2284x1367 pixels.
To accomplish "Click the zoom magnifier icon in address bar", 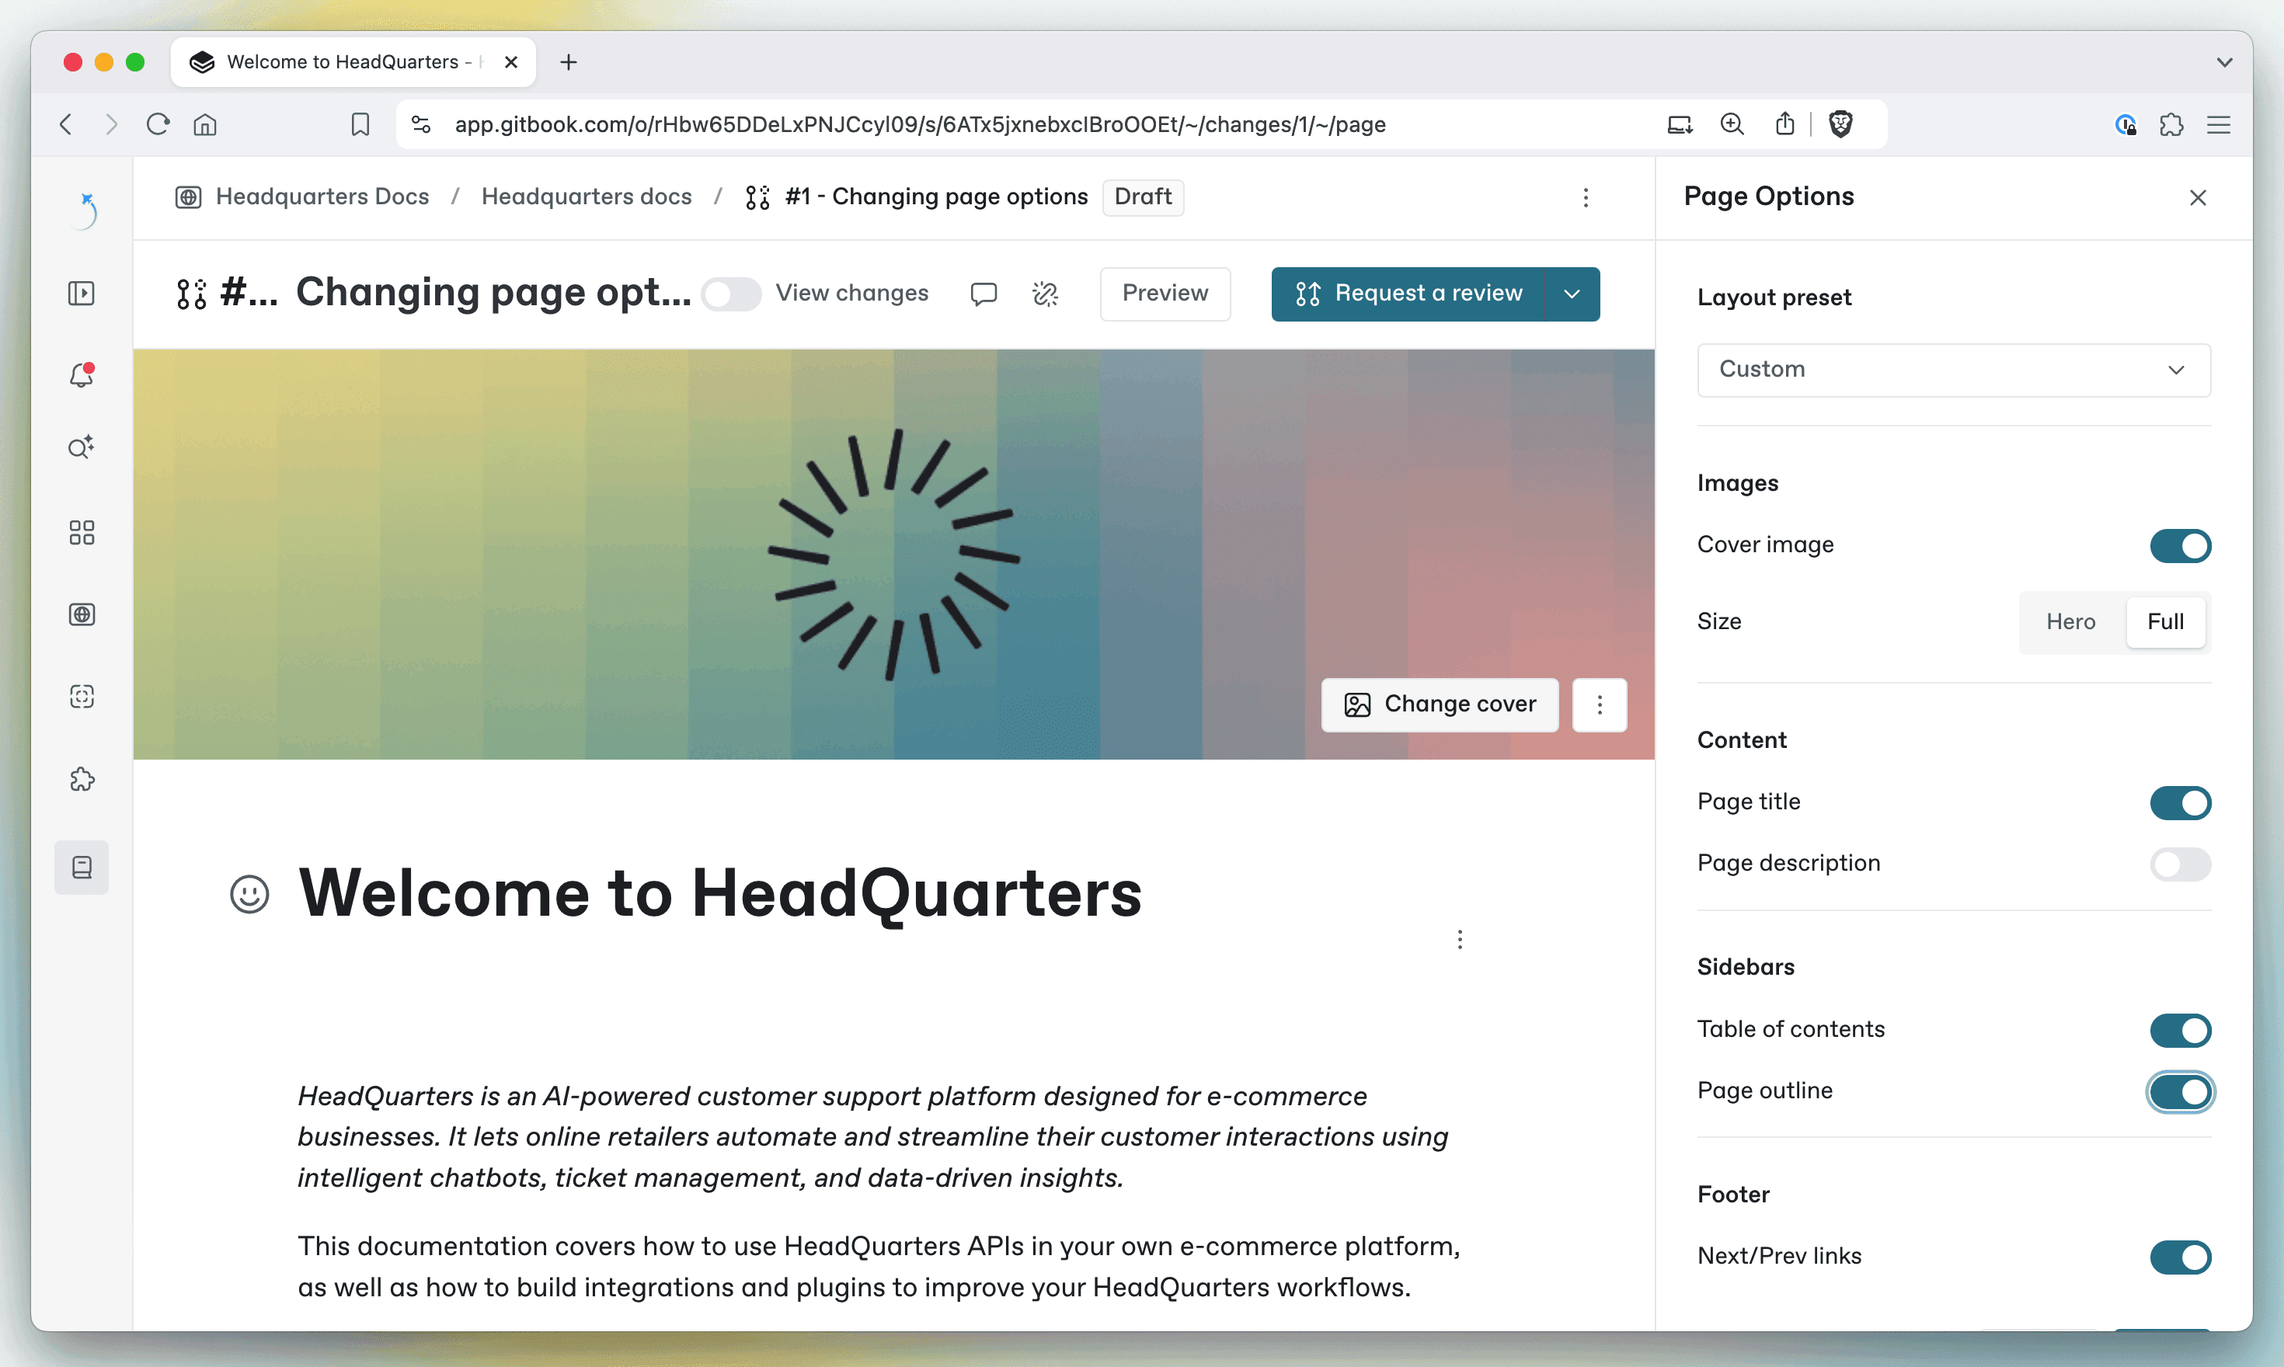I will pyautogui.click(x=1732, y=124).
